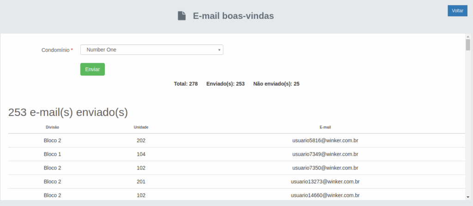Click Bloco 2 in the usuario14660 row

(53, 195)
